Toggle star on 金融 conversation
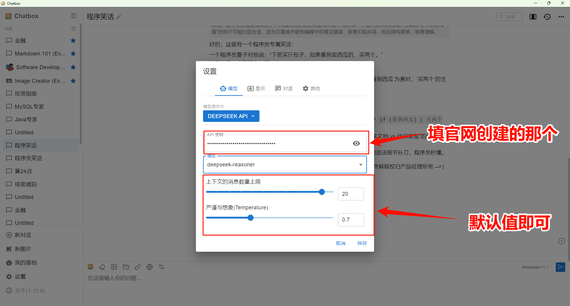Viewport: 570px width, 306px height. click(x=73, y=41)
